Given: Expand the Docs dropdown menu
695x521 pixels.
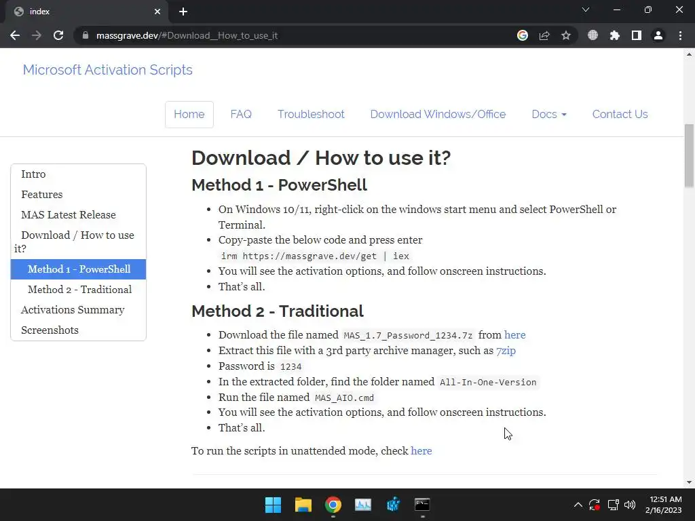Looking at the screenshot, I should (549, 114).
